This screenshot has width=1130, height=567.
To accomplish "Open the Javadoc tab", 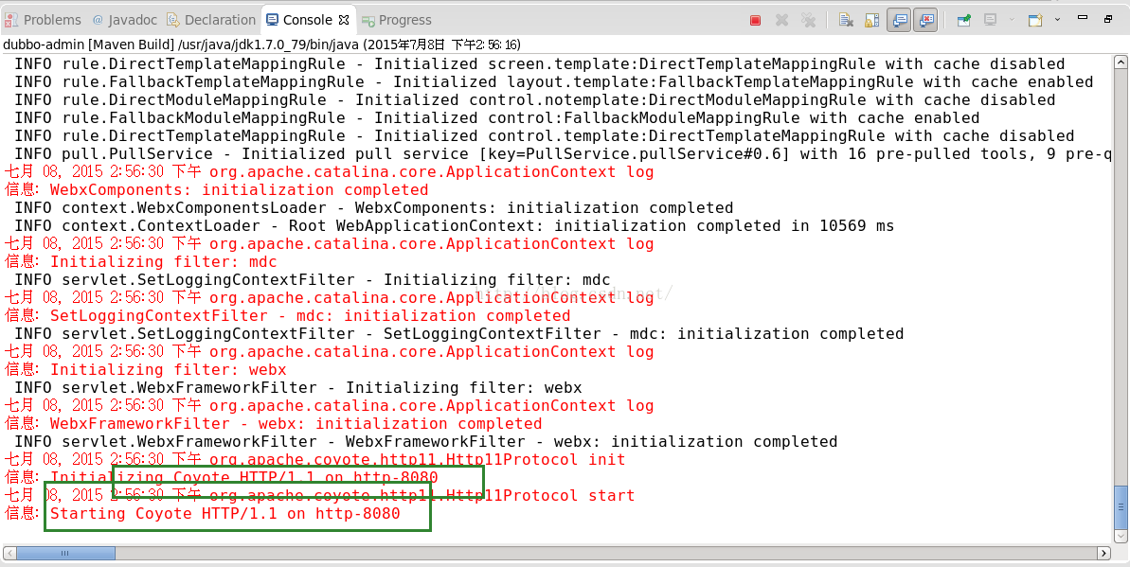I will (x=125, y=20).
